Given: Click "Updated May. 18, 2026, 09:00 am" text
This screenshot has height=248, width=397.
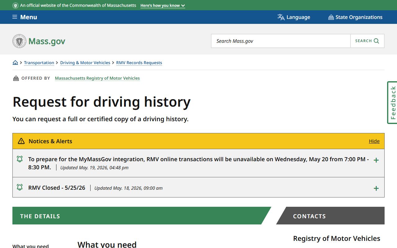Looking at the screenshot, I should (x=128, y=188).
